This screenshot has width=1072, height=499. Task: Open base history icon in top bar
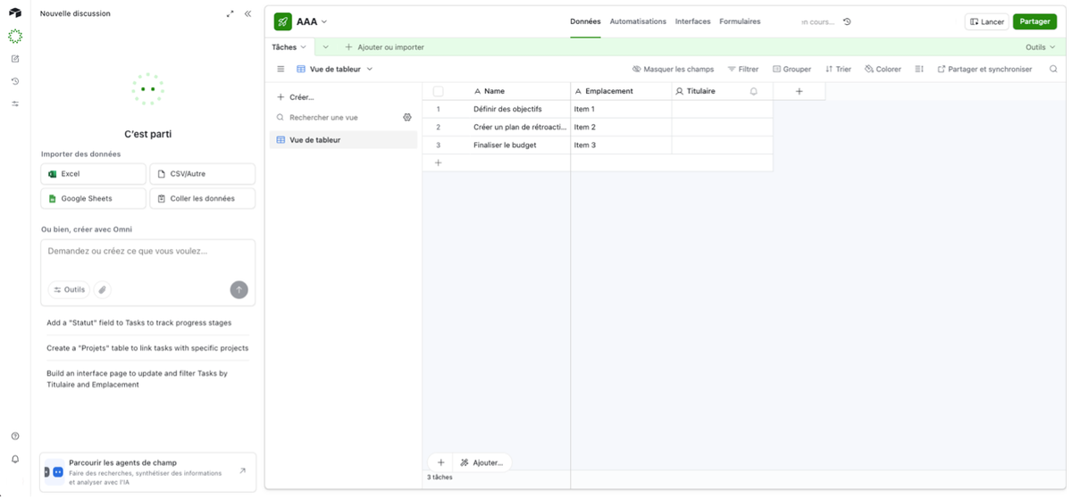847,21
